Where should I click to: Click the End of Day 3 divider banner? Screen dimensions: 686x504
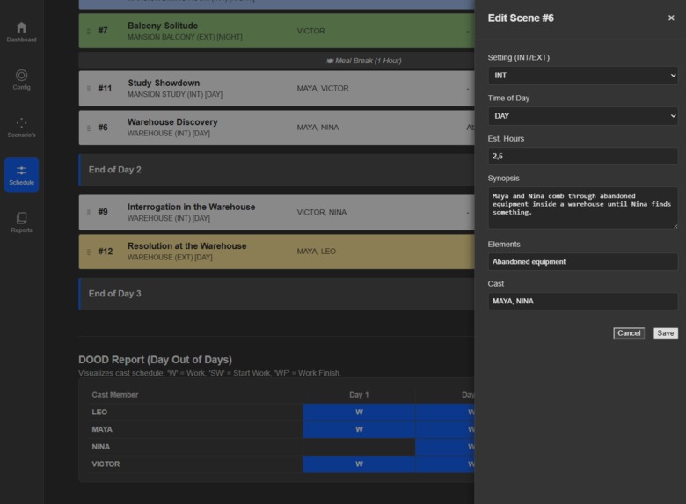[x=276, y=294]
